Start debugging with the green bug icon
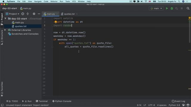 click(172, 8)
